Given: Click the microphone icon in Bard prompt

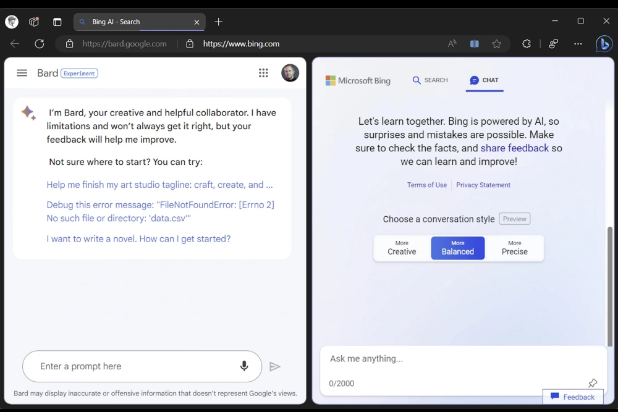Looking at the screenshot, I should coord(244,366).
